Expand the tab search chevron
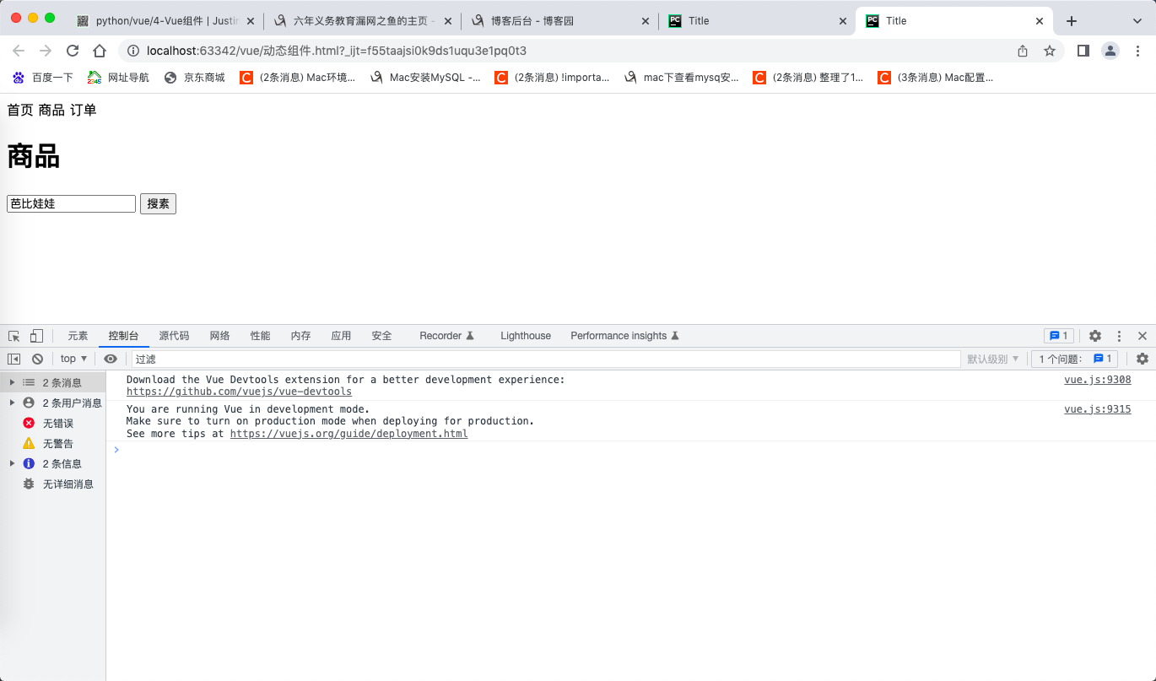This screenshot has width=1156, height=681. pyautogui.click(x=1137, y=21)
